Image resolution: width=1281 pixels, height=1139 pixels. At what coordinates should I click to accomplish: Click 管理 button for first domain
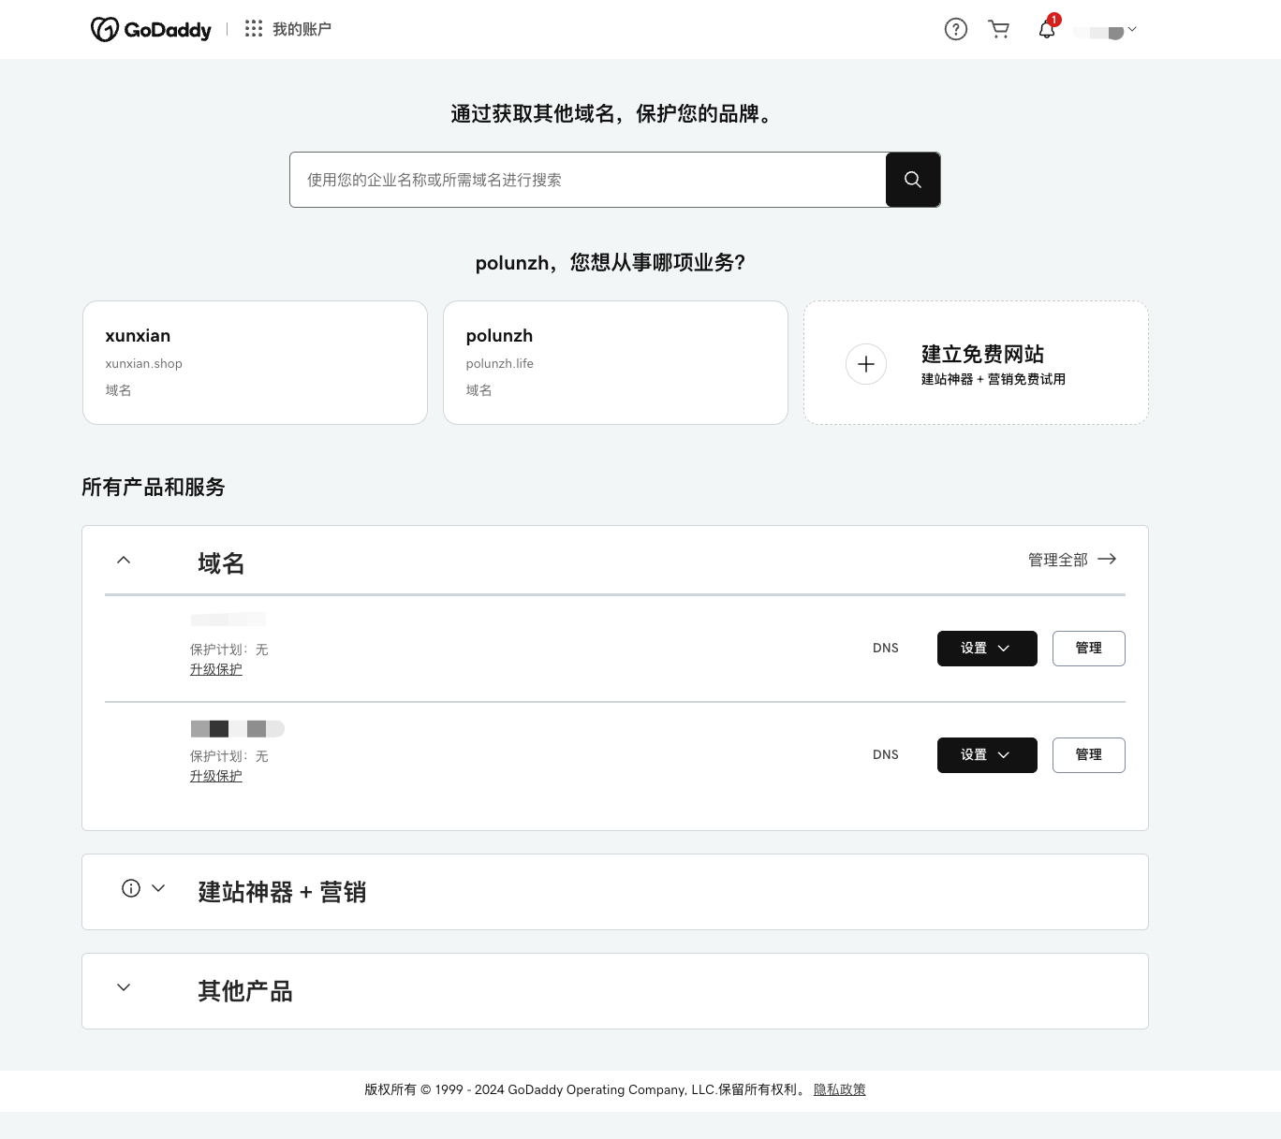pyautogui.click(x=1088, y=649)
